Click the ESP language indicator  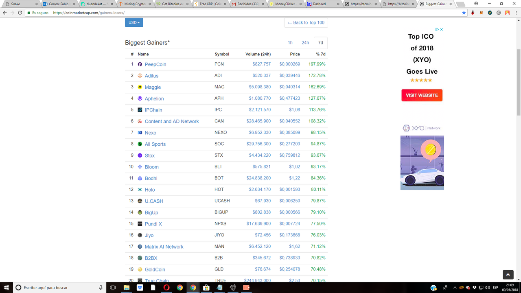(x=495, y=288)
